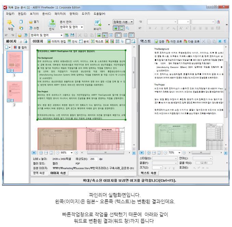The height and width of the screenshot is (227, 232).
Task: Start recognition with the 인식 icon
Action: [52, 25]
